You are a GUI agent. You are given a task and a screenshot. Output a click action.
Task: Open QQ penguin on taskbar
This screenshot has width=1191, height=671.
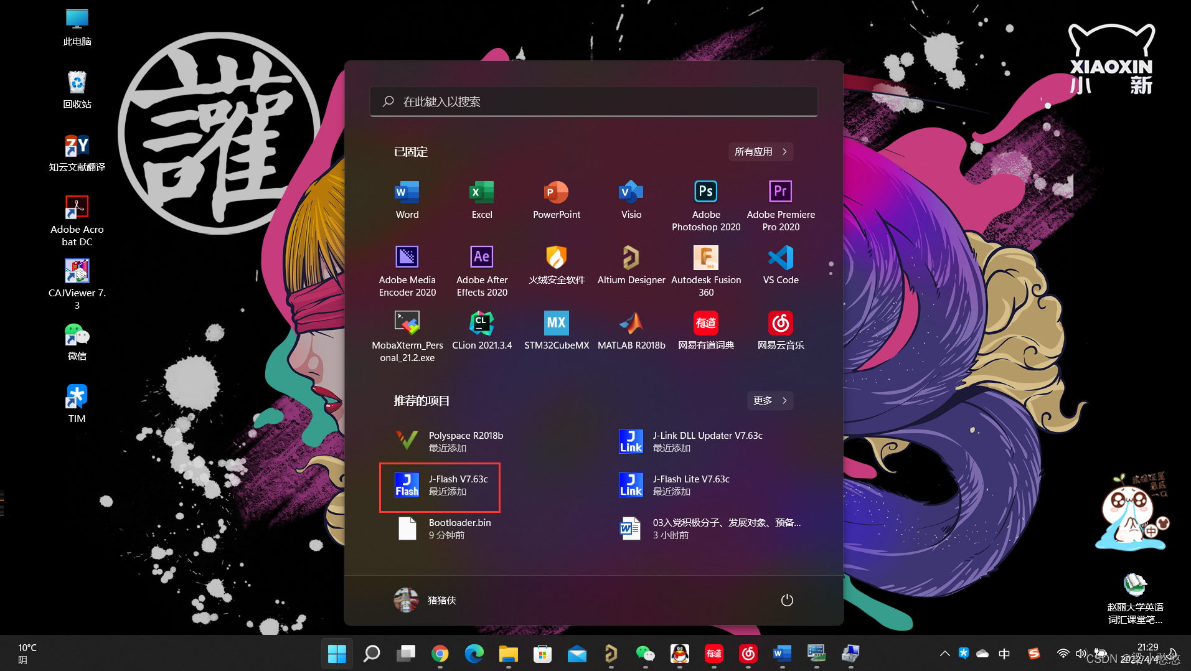680,654
